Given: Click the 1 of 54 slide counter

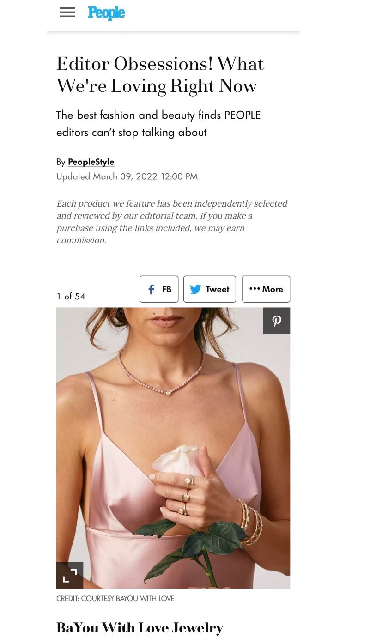Looking at the screenshot, I should pos(71,297).
